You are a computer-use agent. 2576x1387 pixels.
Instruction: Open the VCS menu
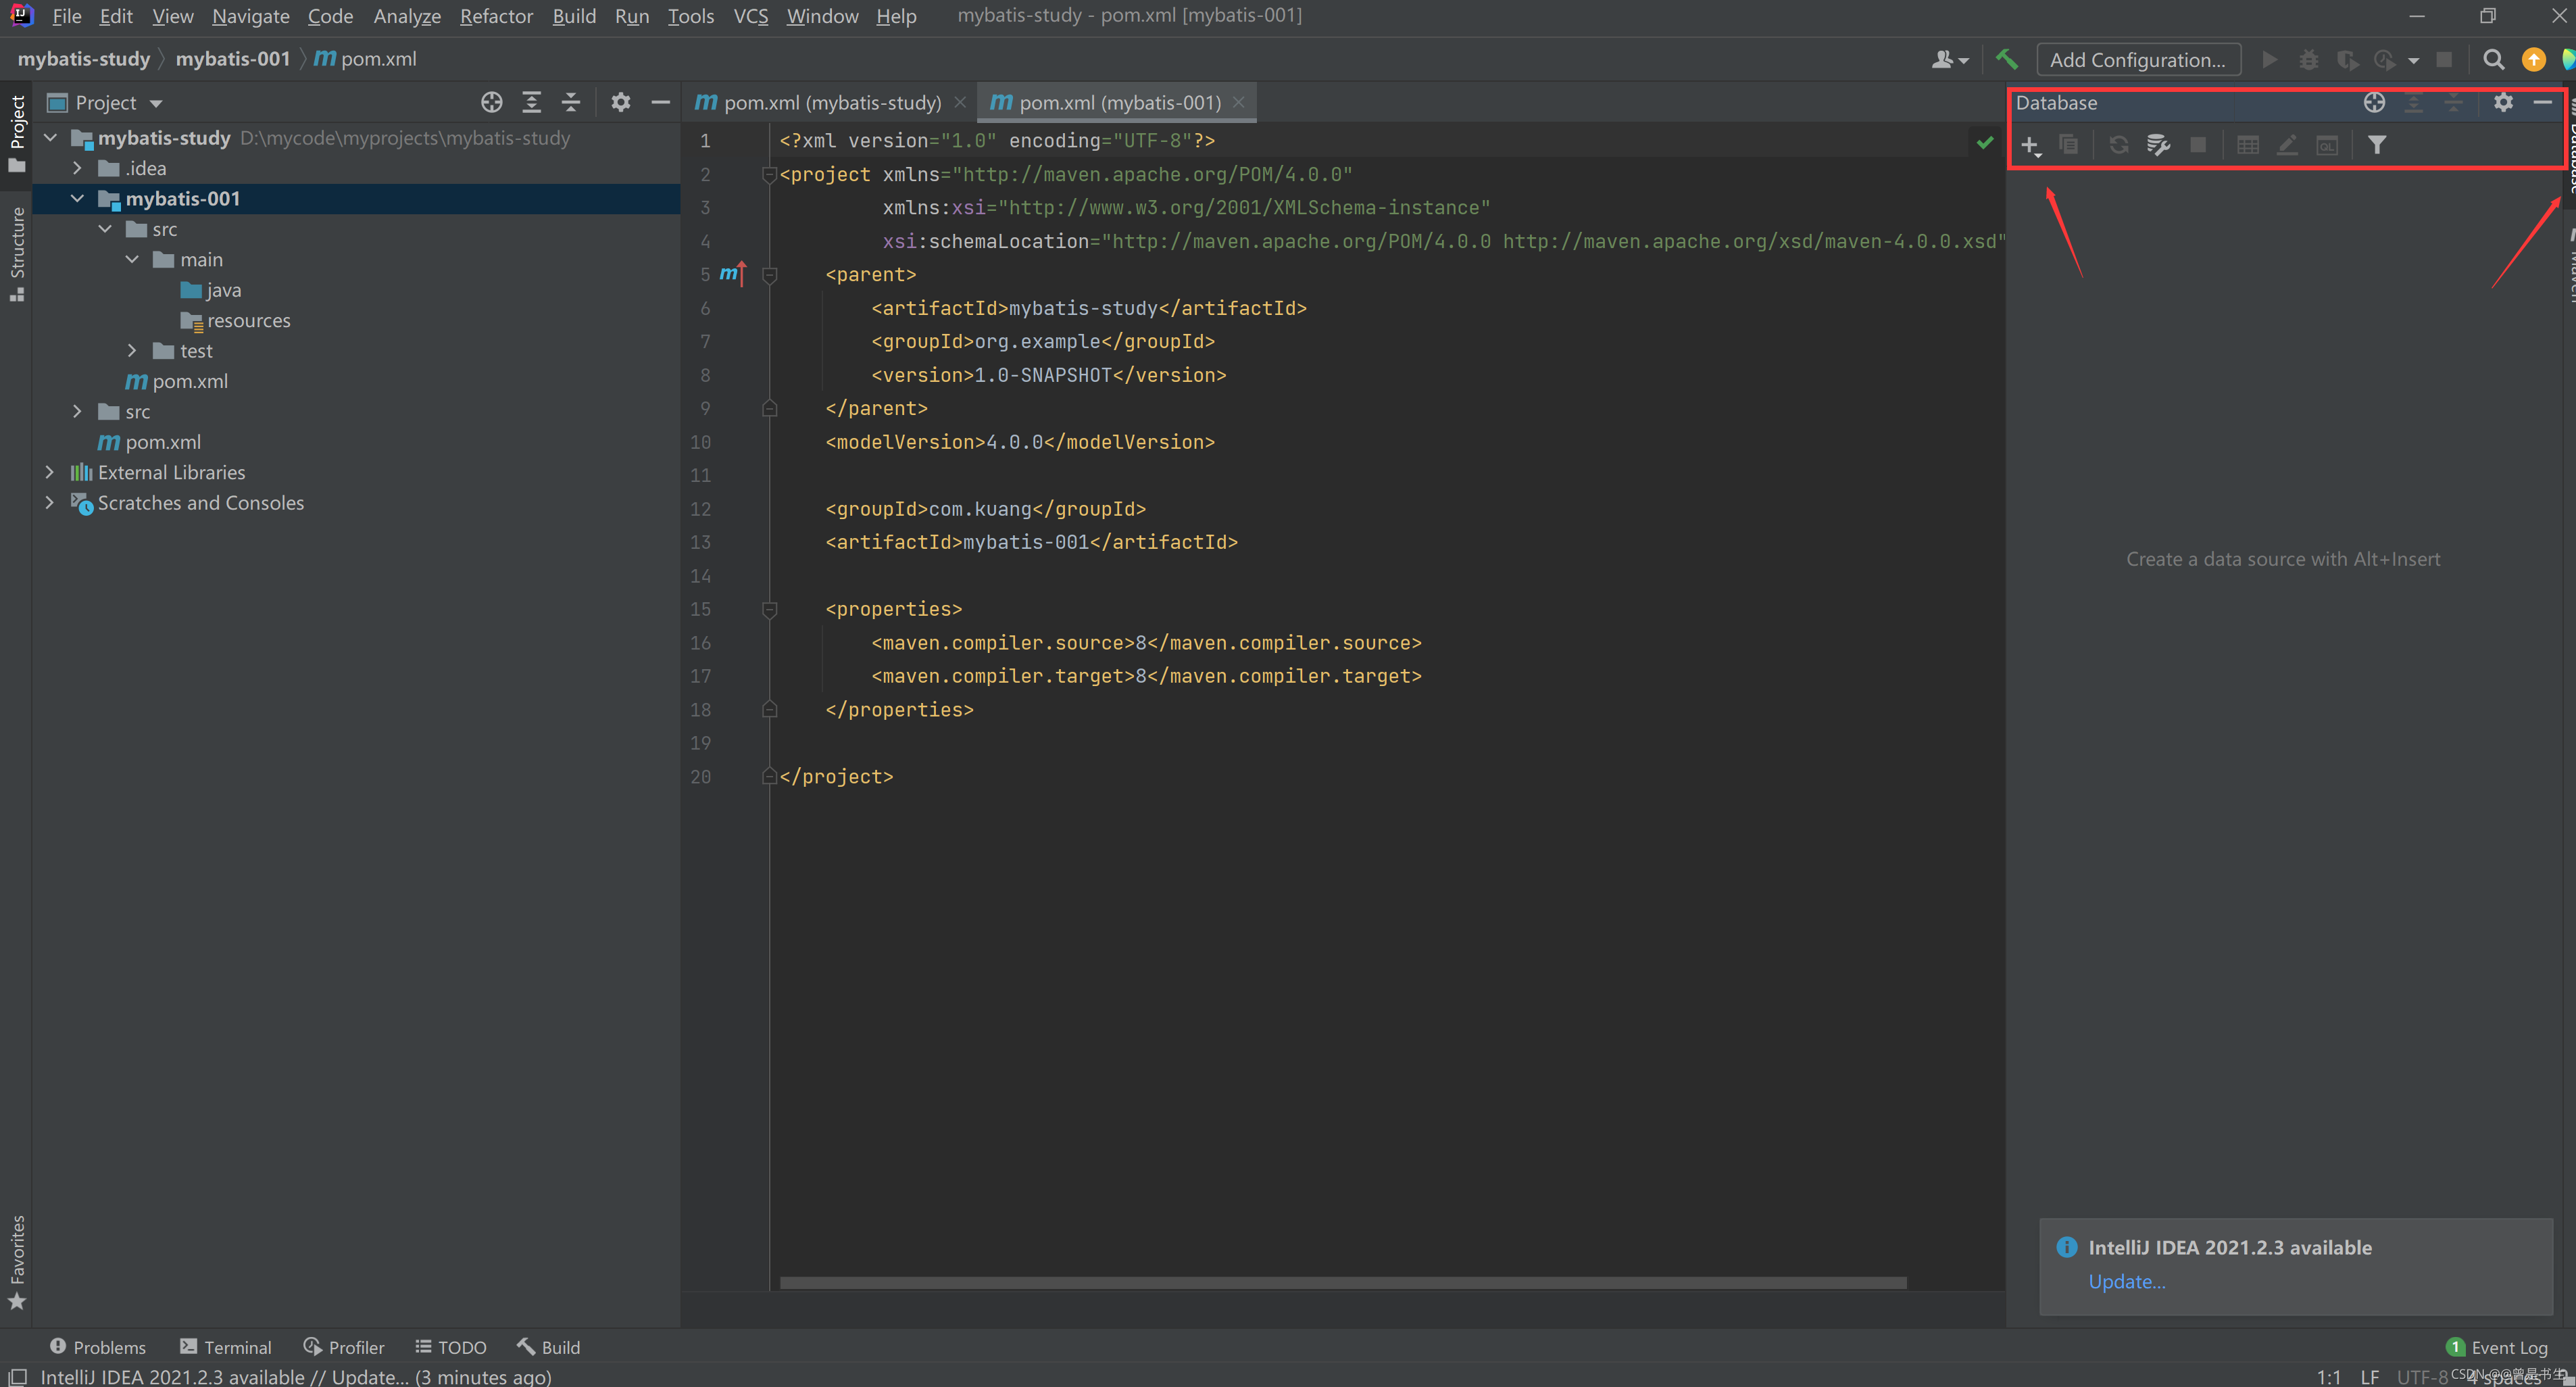tap(750, 16)
